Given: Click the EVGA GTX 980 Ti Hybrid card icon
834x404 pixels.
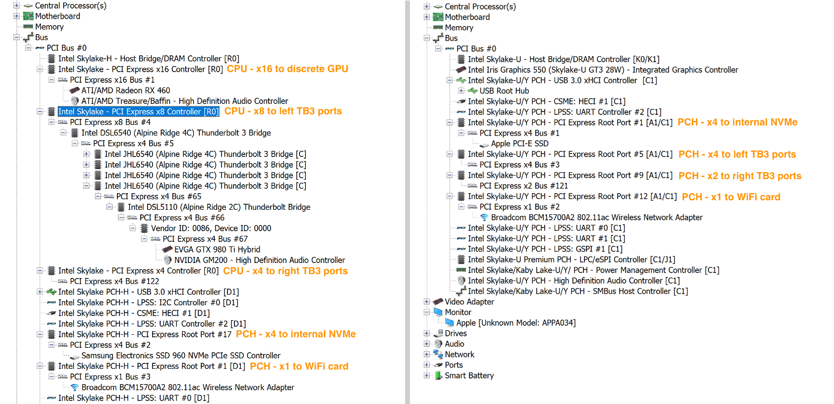Looking at the screenshot, I should [168, 249].
